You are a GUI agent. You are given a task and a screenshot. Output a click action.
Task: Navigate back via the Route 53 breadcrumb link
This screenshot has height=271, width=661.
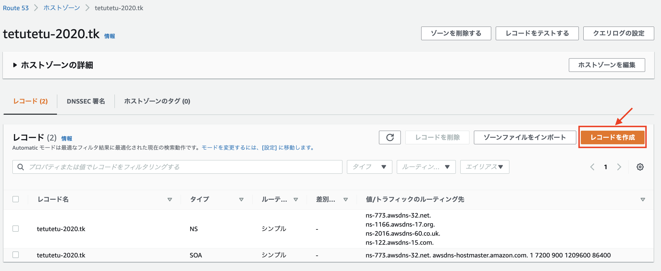tap(15, 8)
